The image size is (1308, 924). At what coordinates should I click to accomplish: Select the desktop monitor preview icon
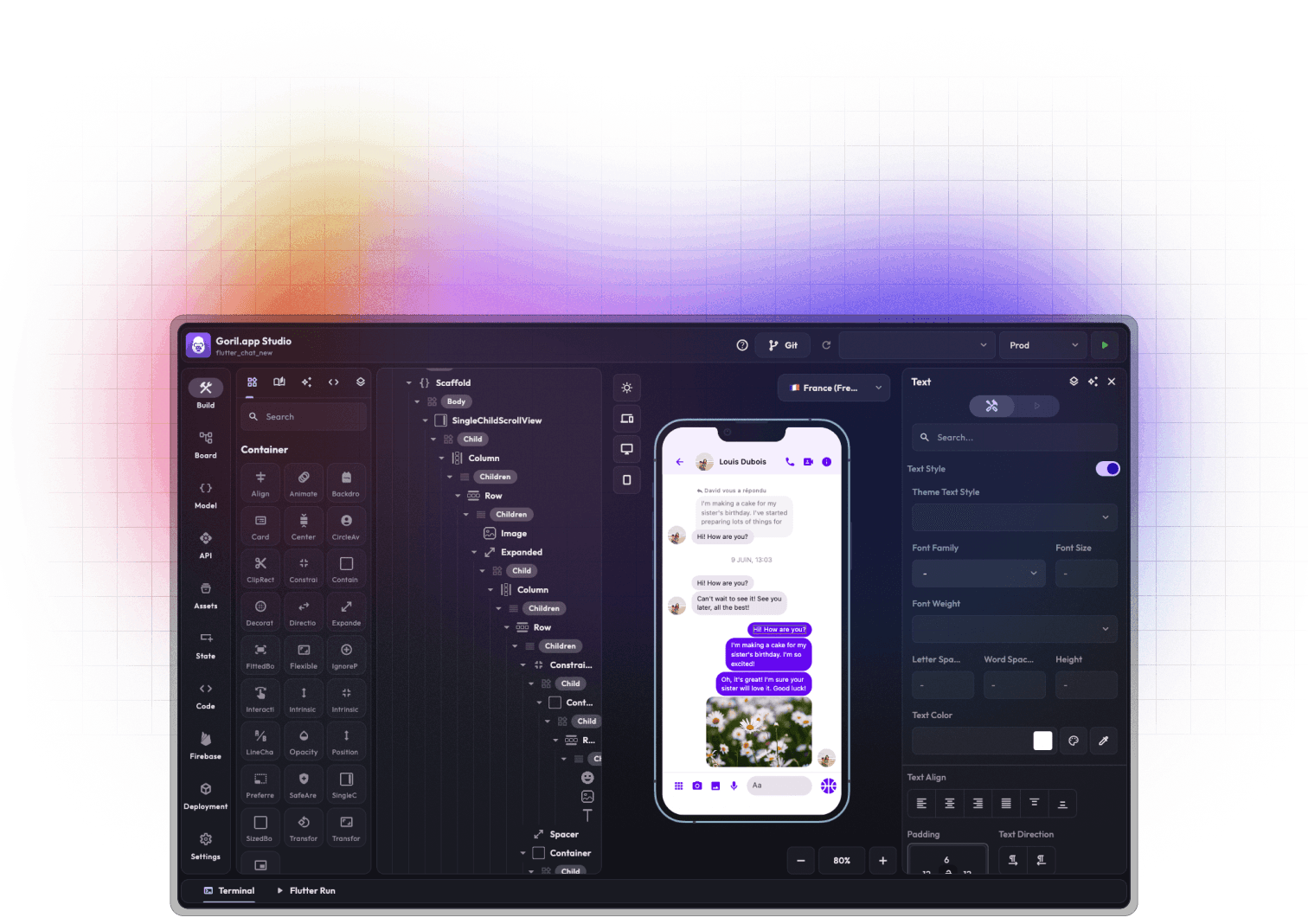(627, 449)
